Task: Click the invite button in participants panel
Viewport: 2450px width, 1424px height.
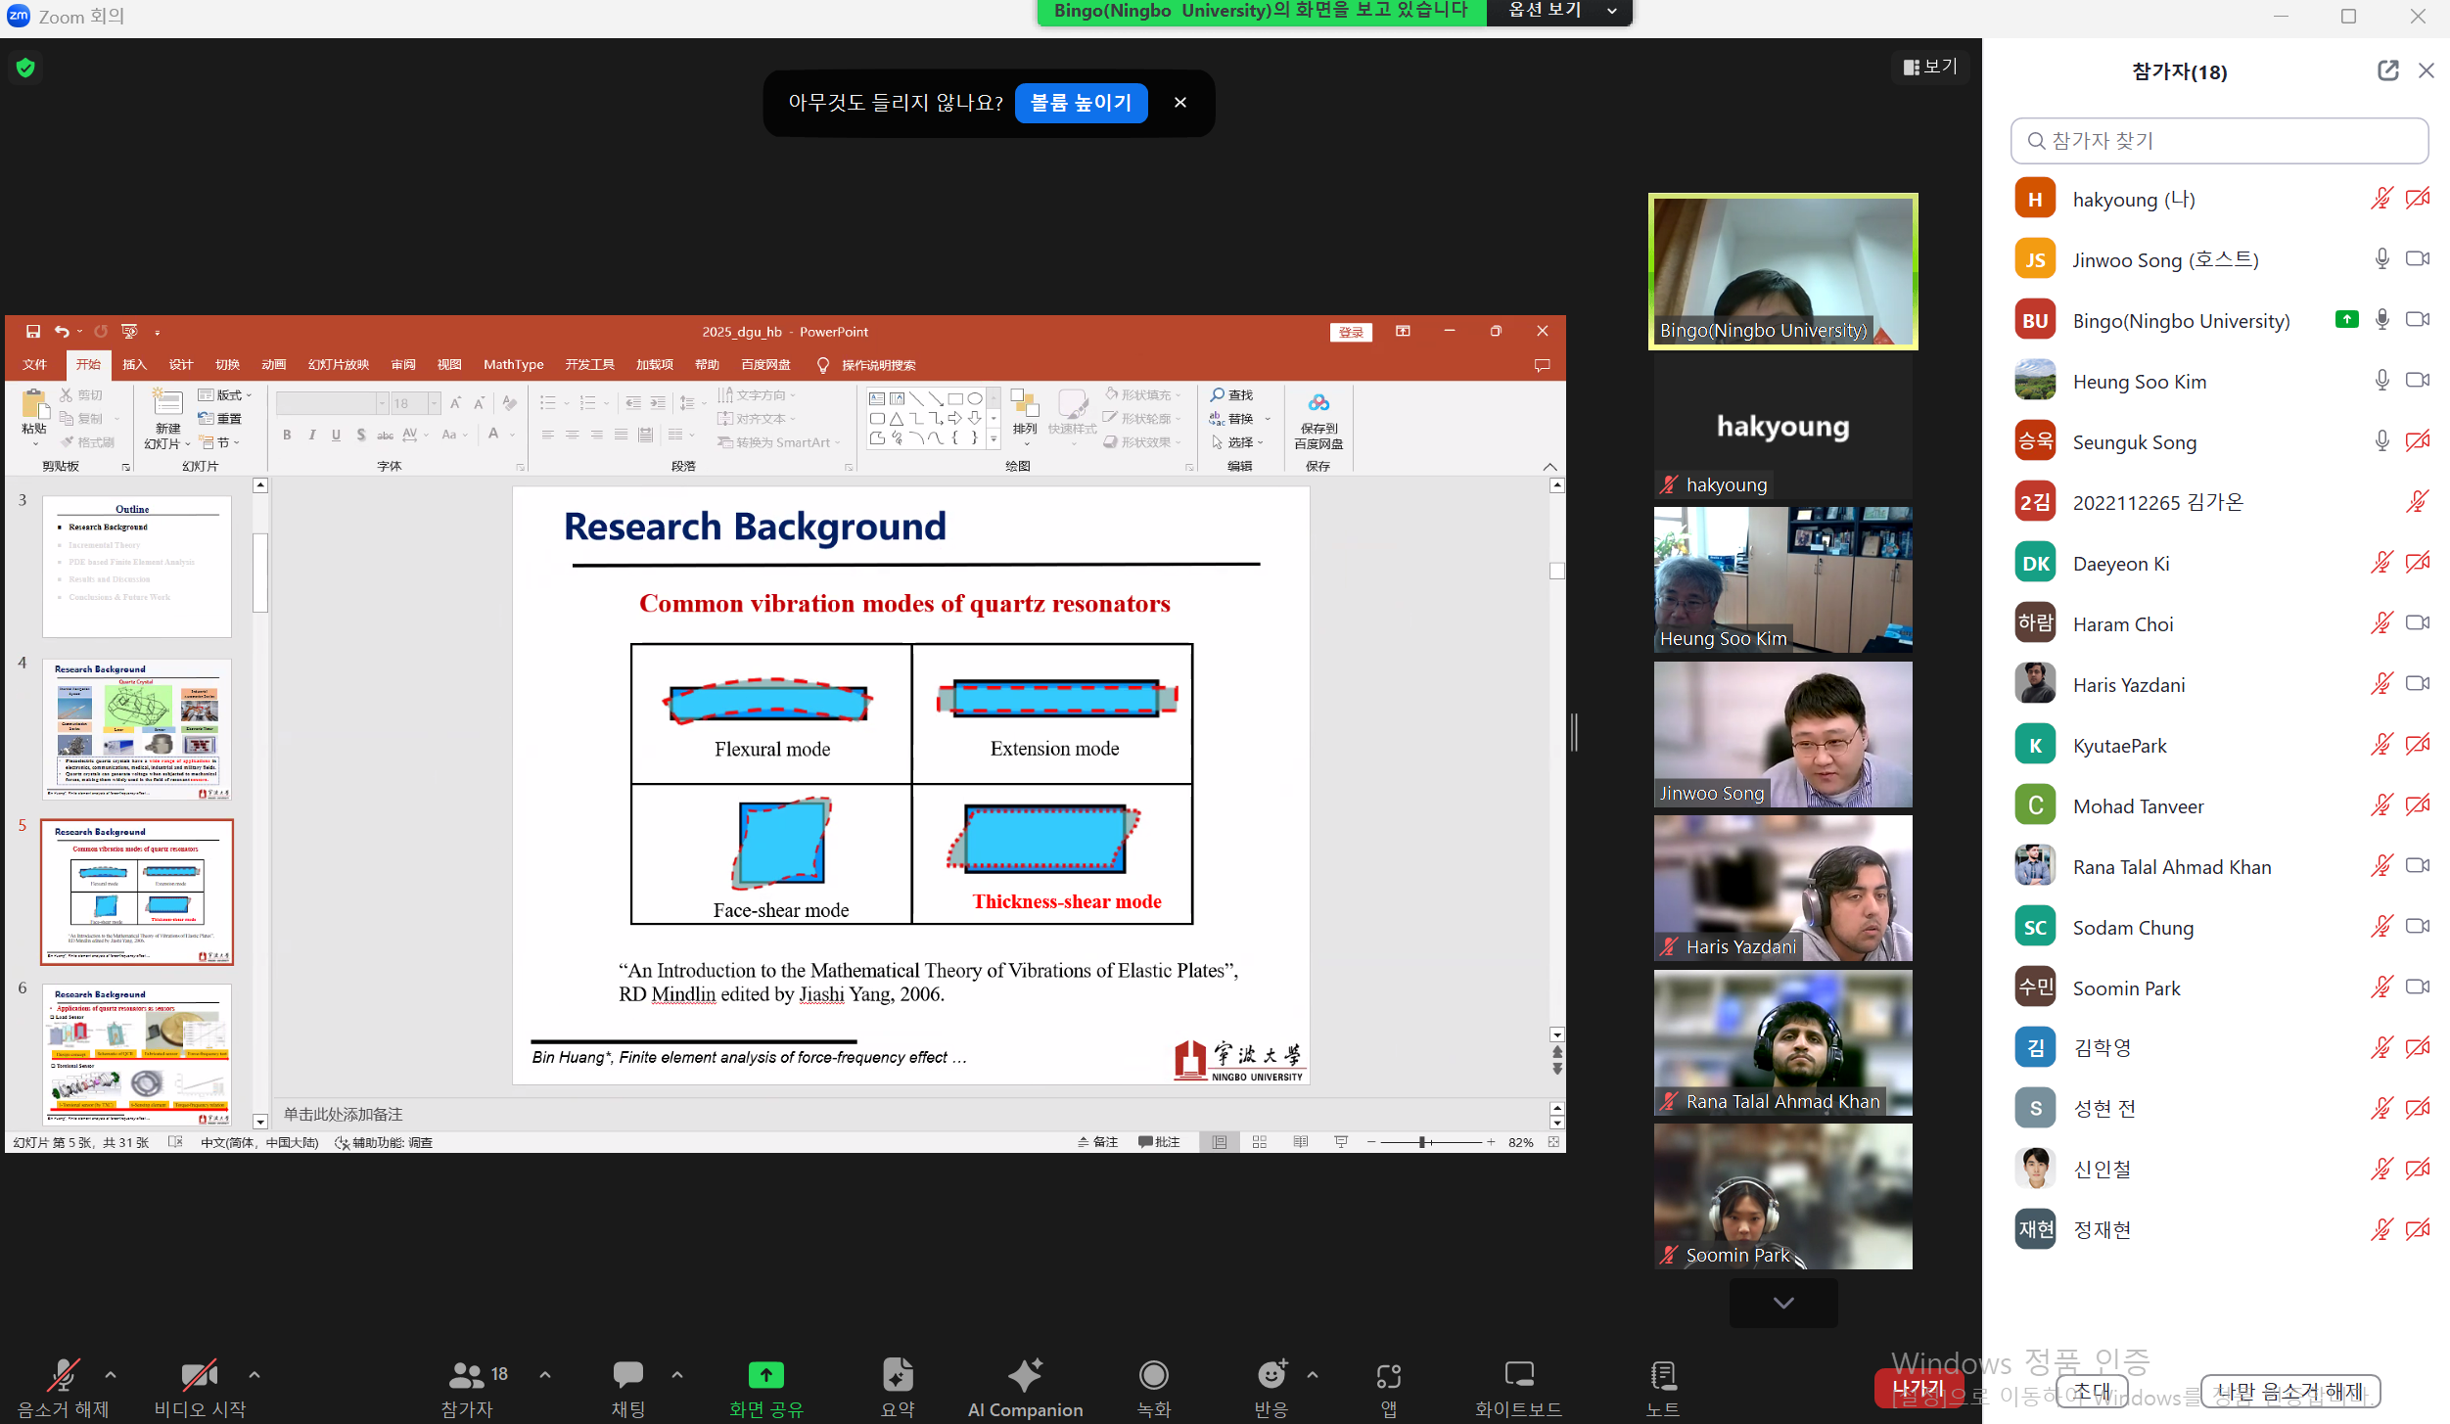Action: click(2092, 1391)
